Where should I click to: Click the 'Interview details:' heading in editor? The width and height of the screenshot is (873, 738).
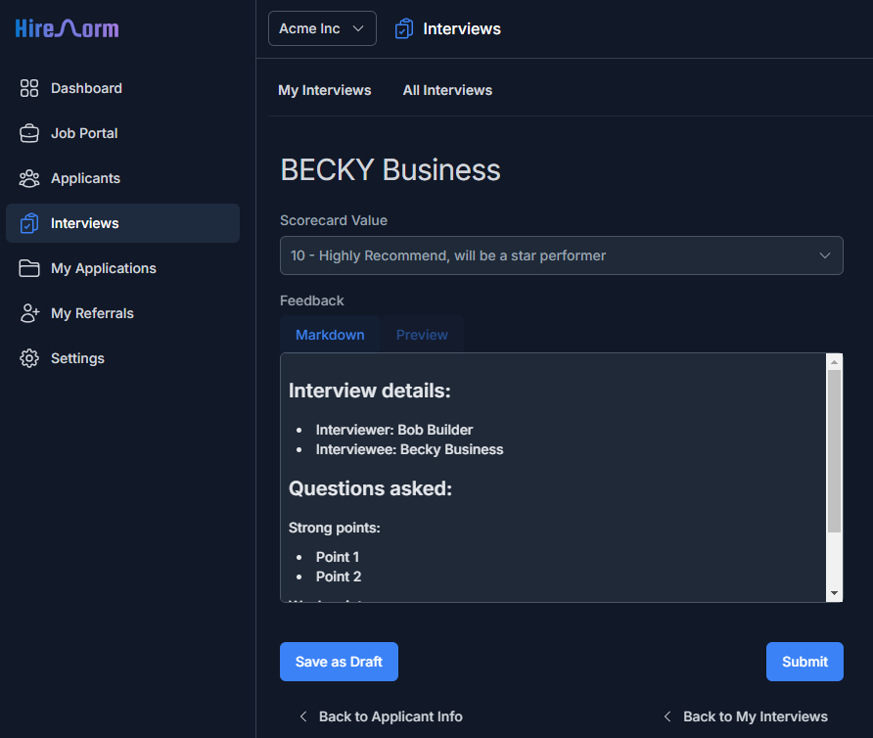tap(370, 391)
